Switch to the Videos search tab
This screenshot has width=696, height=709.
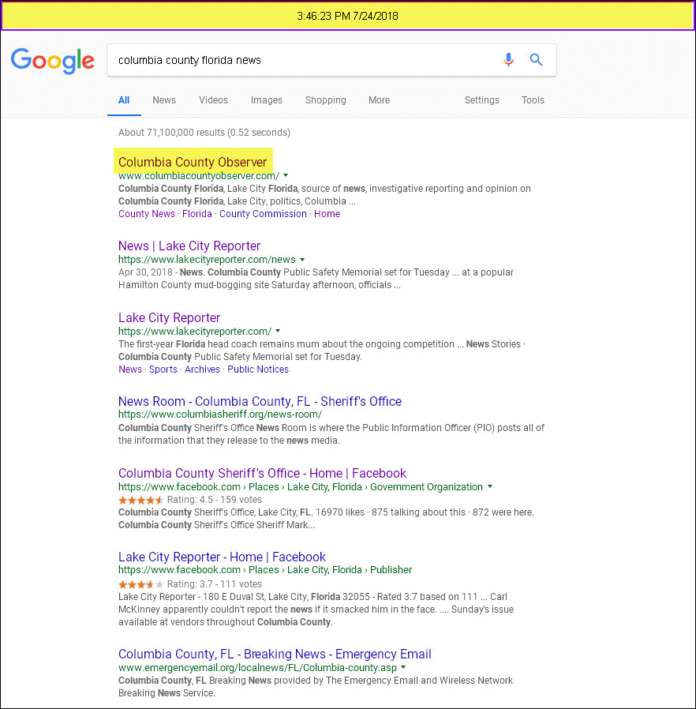coord(213,100)
